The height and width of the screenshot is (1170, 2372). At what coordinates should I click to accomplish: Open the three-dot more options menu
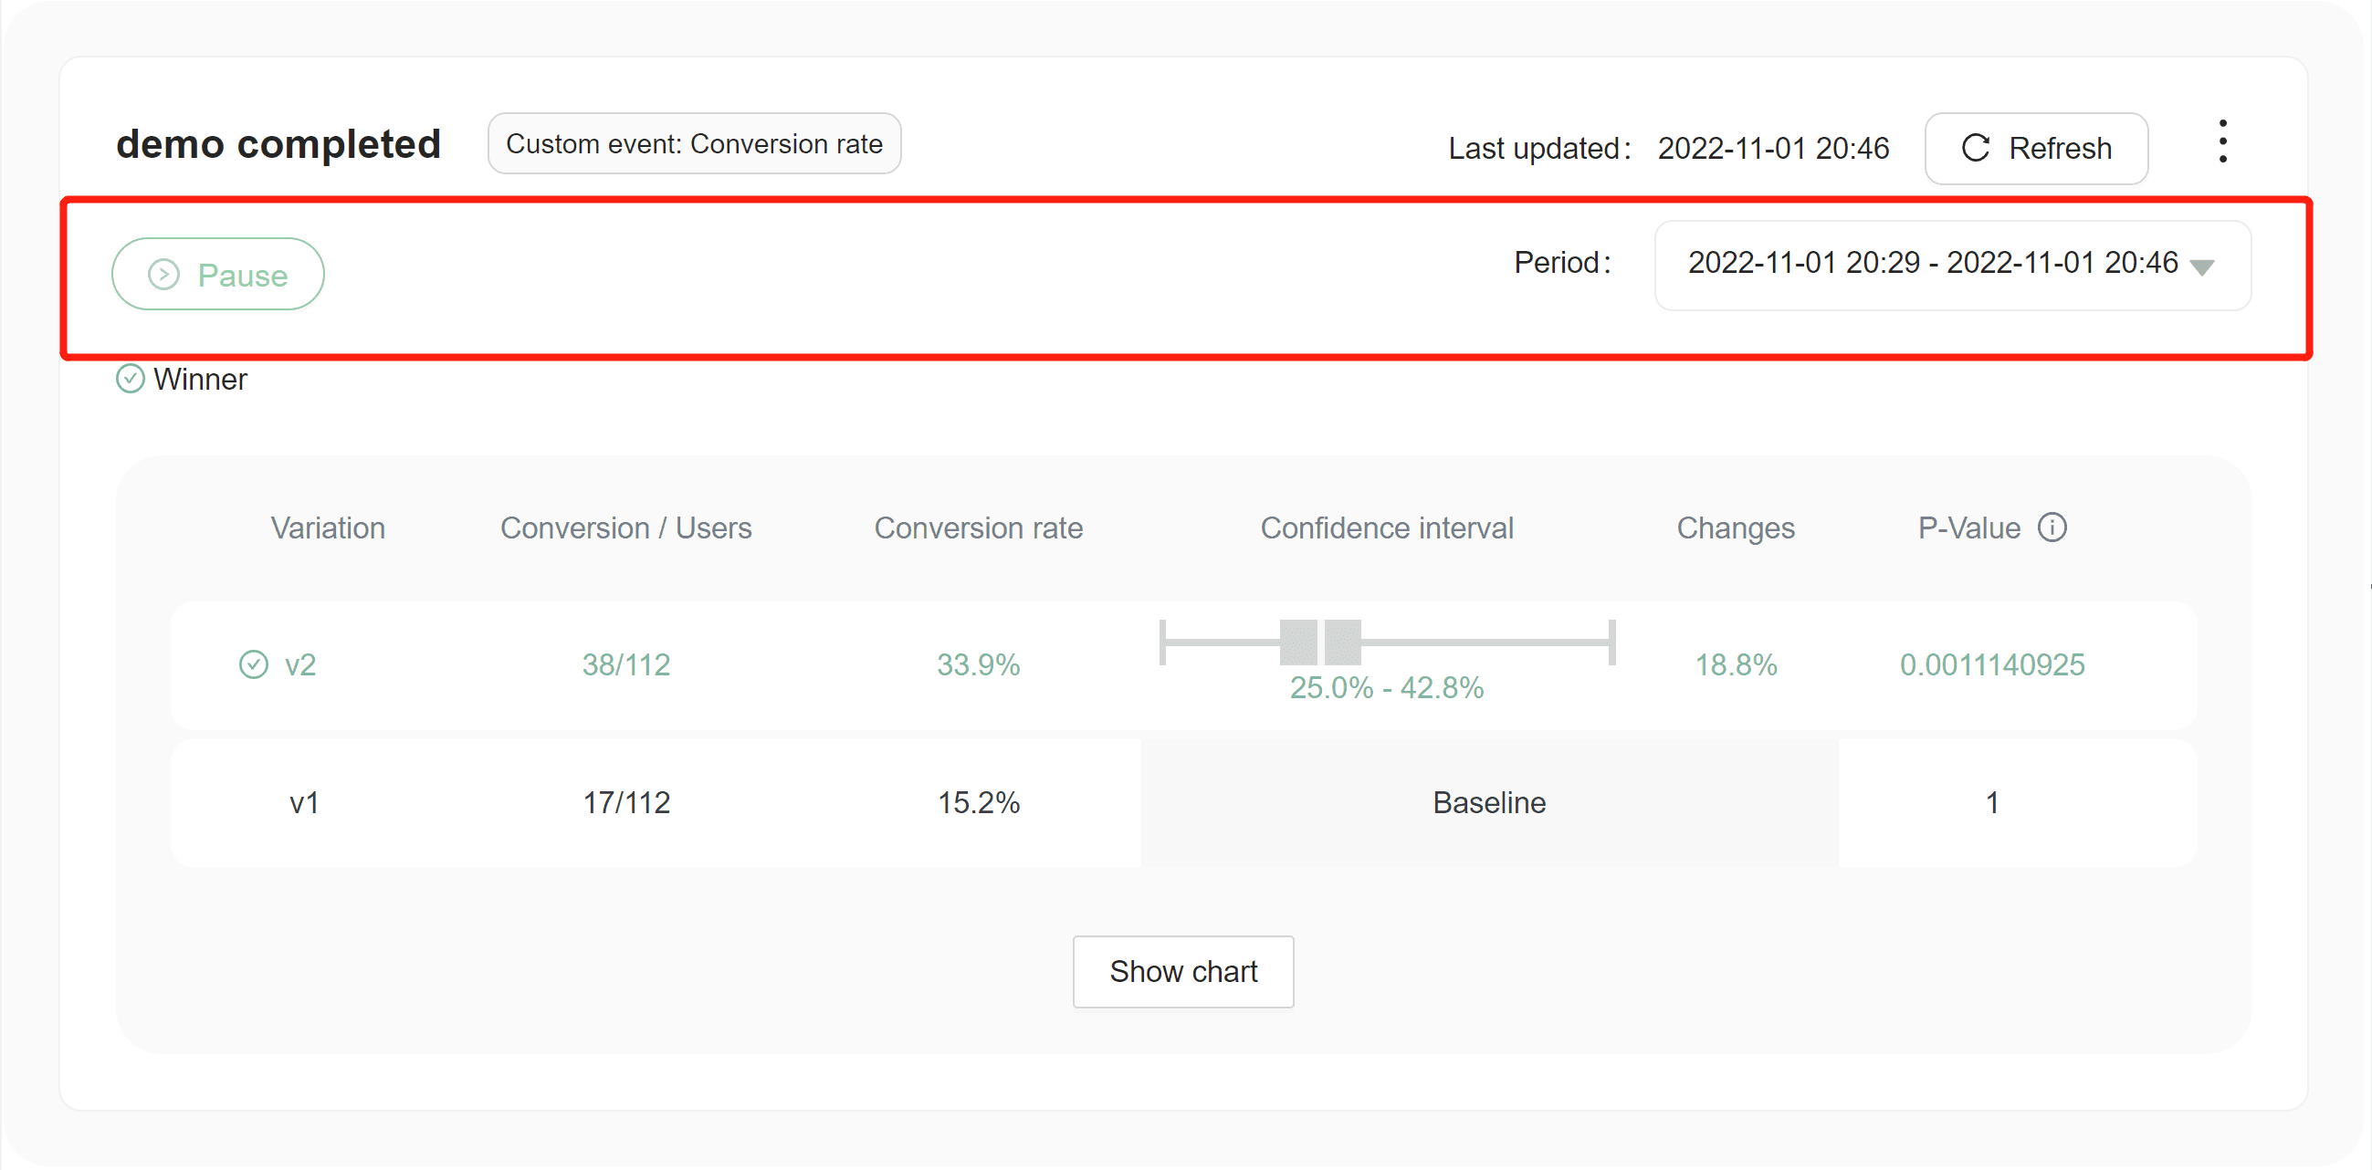pos(2222,141)
